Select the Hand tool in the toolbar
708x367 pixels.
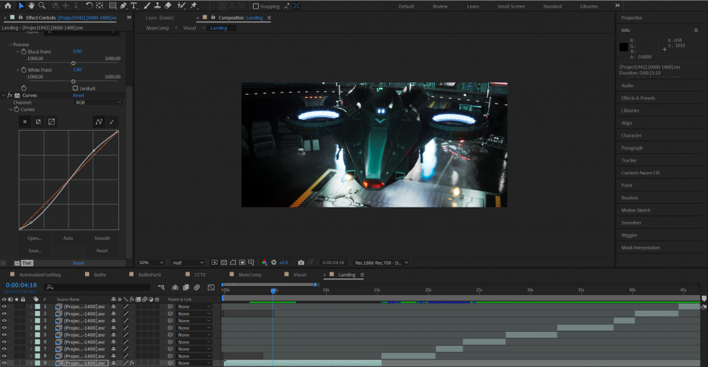(x=31, y=6)
